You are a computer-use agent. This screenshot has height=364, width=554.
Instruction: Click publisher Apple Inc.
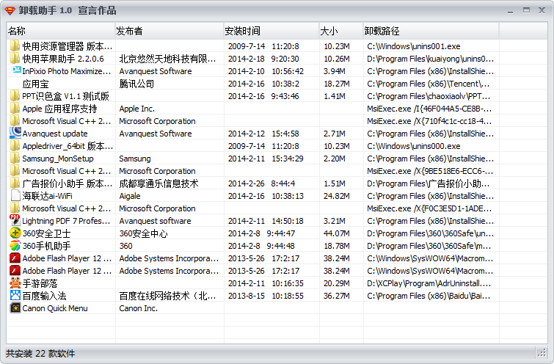pos(136,109)
